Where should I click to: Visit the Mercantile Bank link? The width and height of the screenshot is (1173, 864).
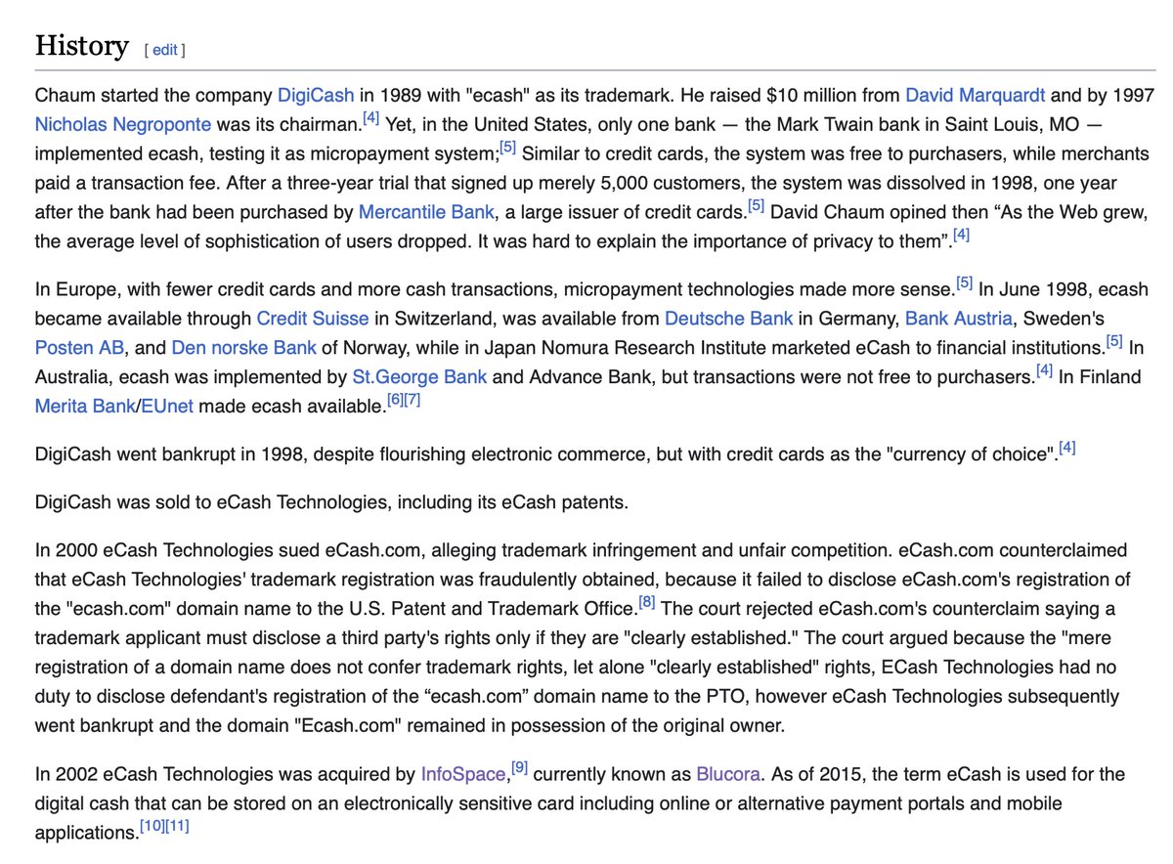click(426, 211)
